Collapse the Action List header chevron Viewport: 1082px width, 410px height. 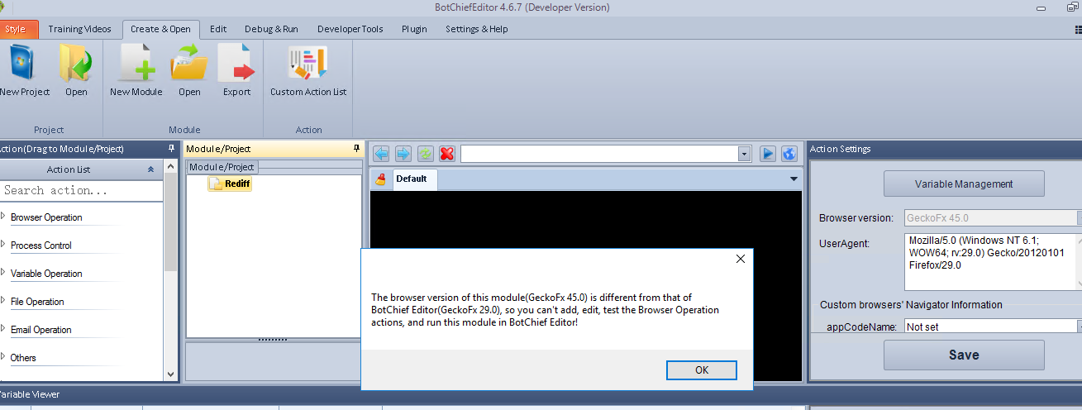pyautogui.click(x=150, y=169)
